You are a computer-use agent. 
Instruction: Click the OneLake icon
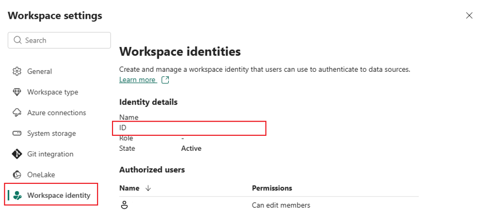point(17,175)
